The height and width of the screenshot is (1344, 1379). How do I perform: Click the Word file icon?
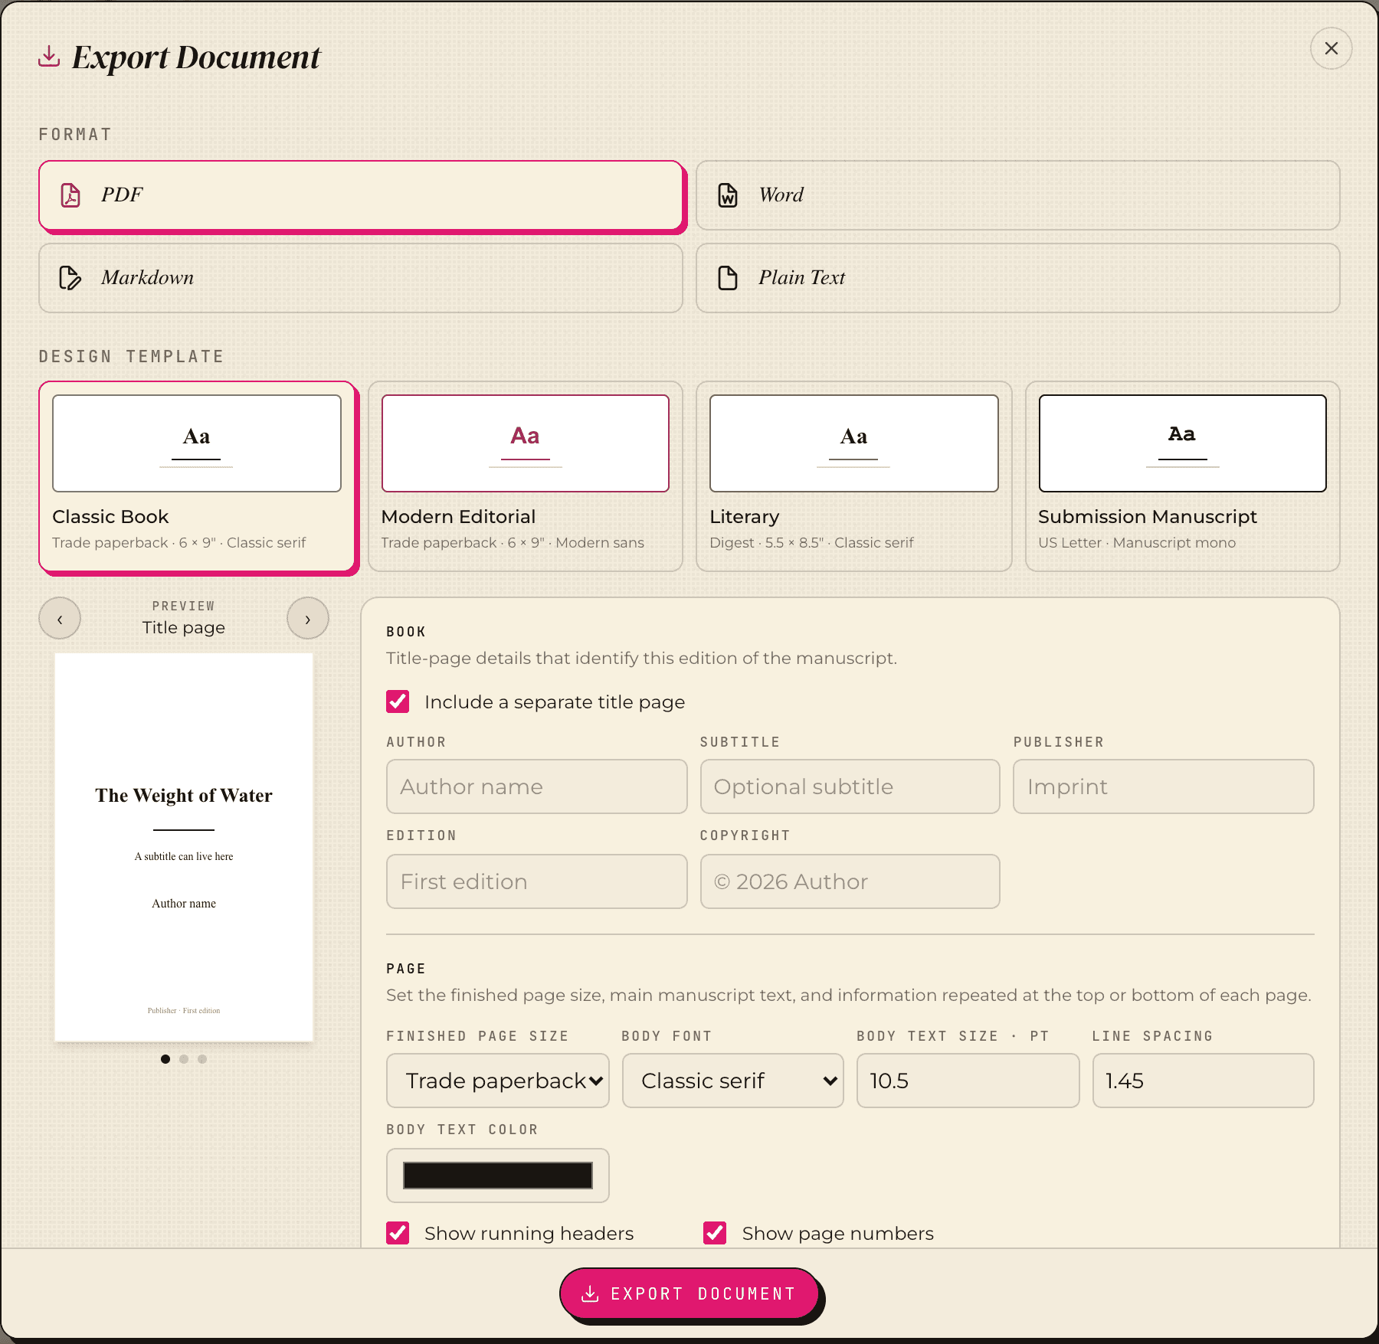tap(728, 195)
